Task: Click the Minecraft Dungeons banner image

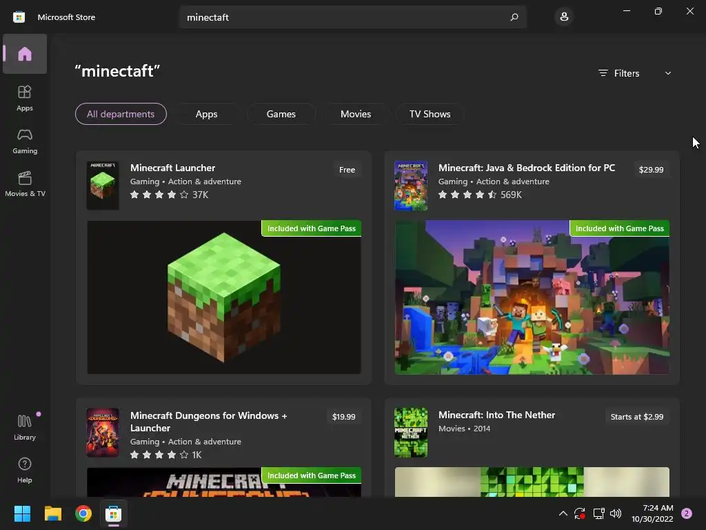Action: 224,482
